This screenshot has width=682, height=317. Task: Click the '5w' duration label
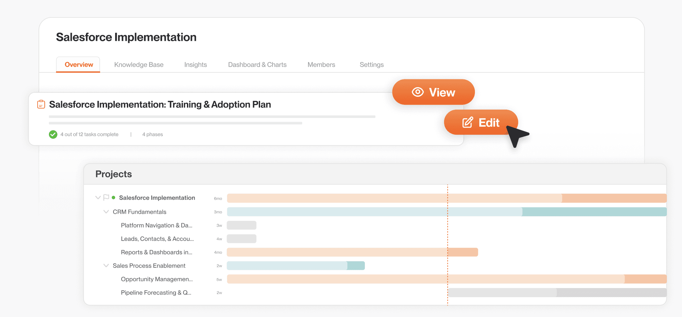219,279
